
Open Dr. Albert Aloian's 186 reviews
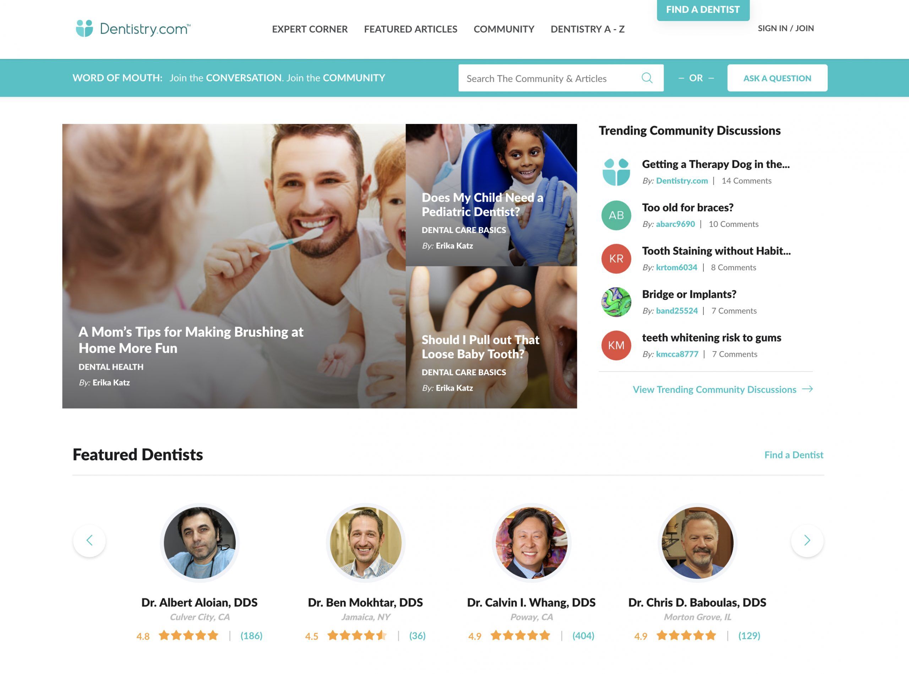click(x=251, y=636)
